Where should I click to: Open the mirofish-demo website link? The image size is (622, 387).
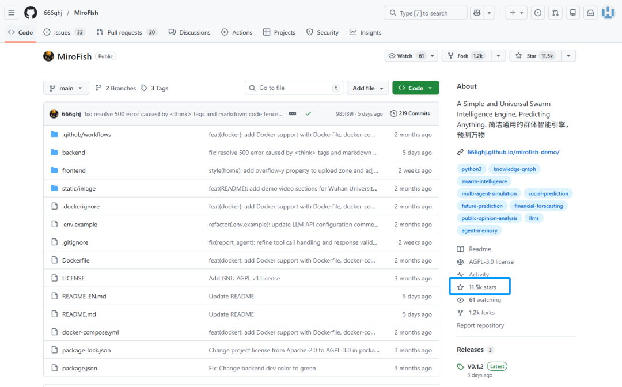[513, 152]
